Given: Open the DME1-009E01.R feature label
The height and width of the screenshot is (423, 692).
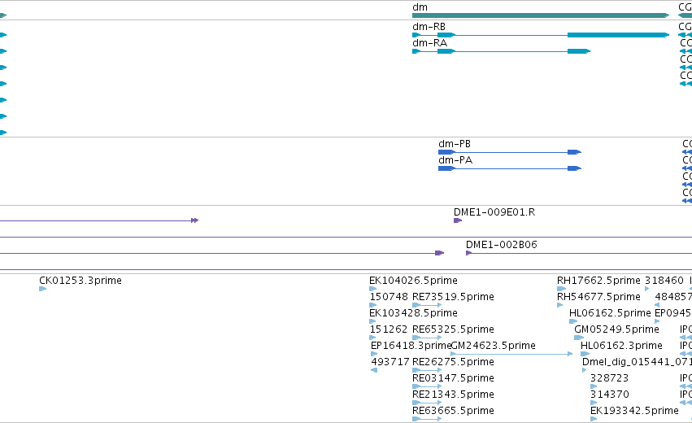Looking at the screenshot, I should click(494, 212).
